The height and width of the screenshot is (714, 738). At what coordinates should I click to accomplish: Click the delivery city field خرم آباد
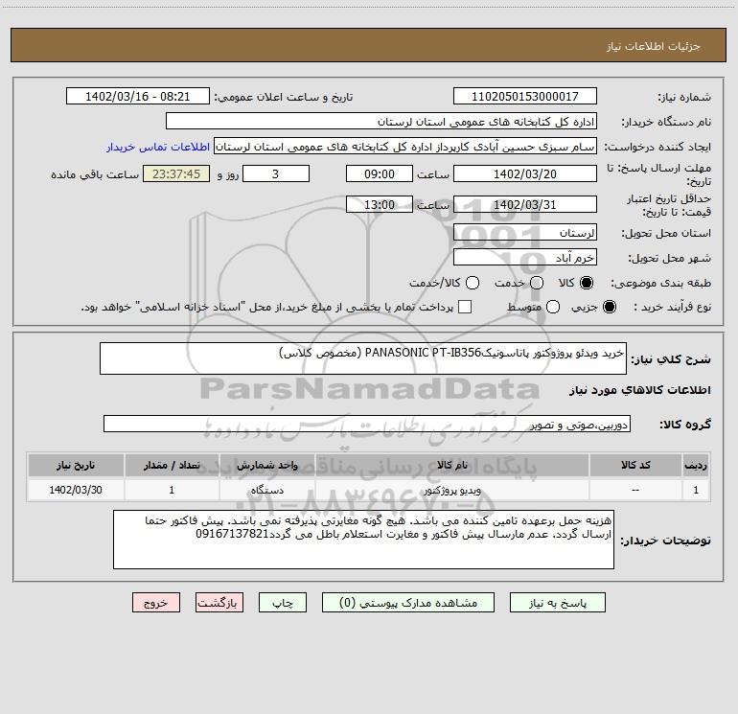click(x=525, y=257)
